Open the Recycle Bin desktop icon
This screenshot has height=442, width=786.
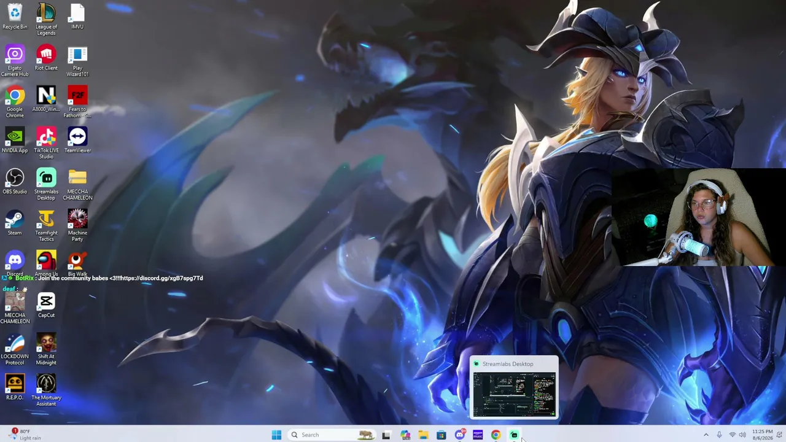(x=15, y=17)
